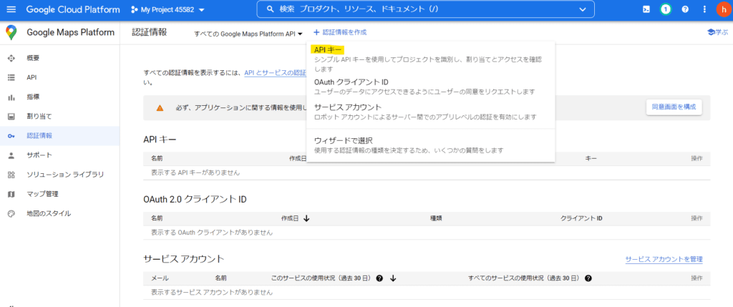The image size is (733, 307).
Task: Focus the 検索 プロダクト search field
Action: 425,9
